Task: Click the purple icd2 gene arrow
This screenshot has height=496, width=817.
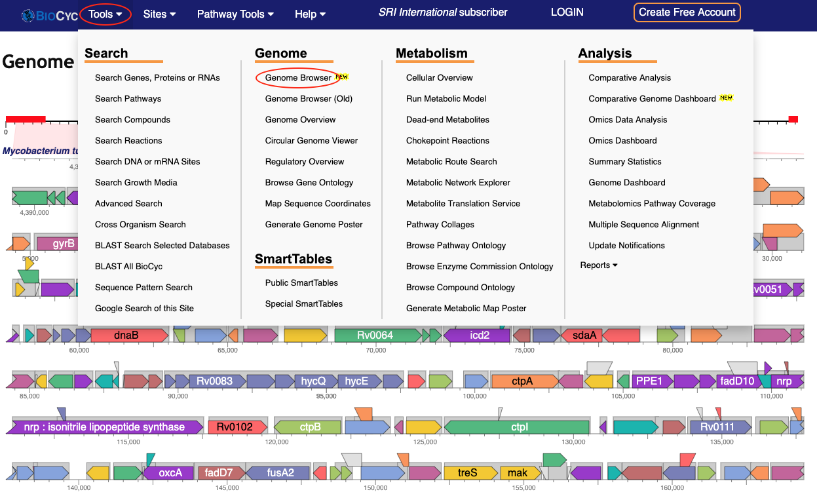Action: [x=478, y=335]
